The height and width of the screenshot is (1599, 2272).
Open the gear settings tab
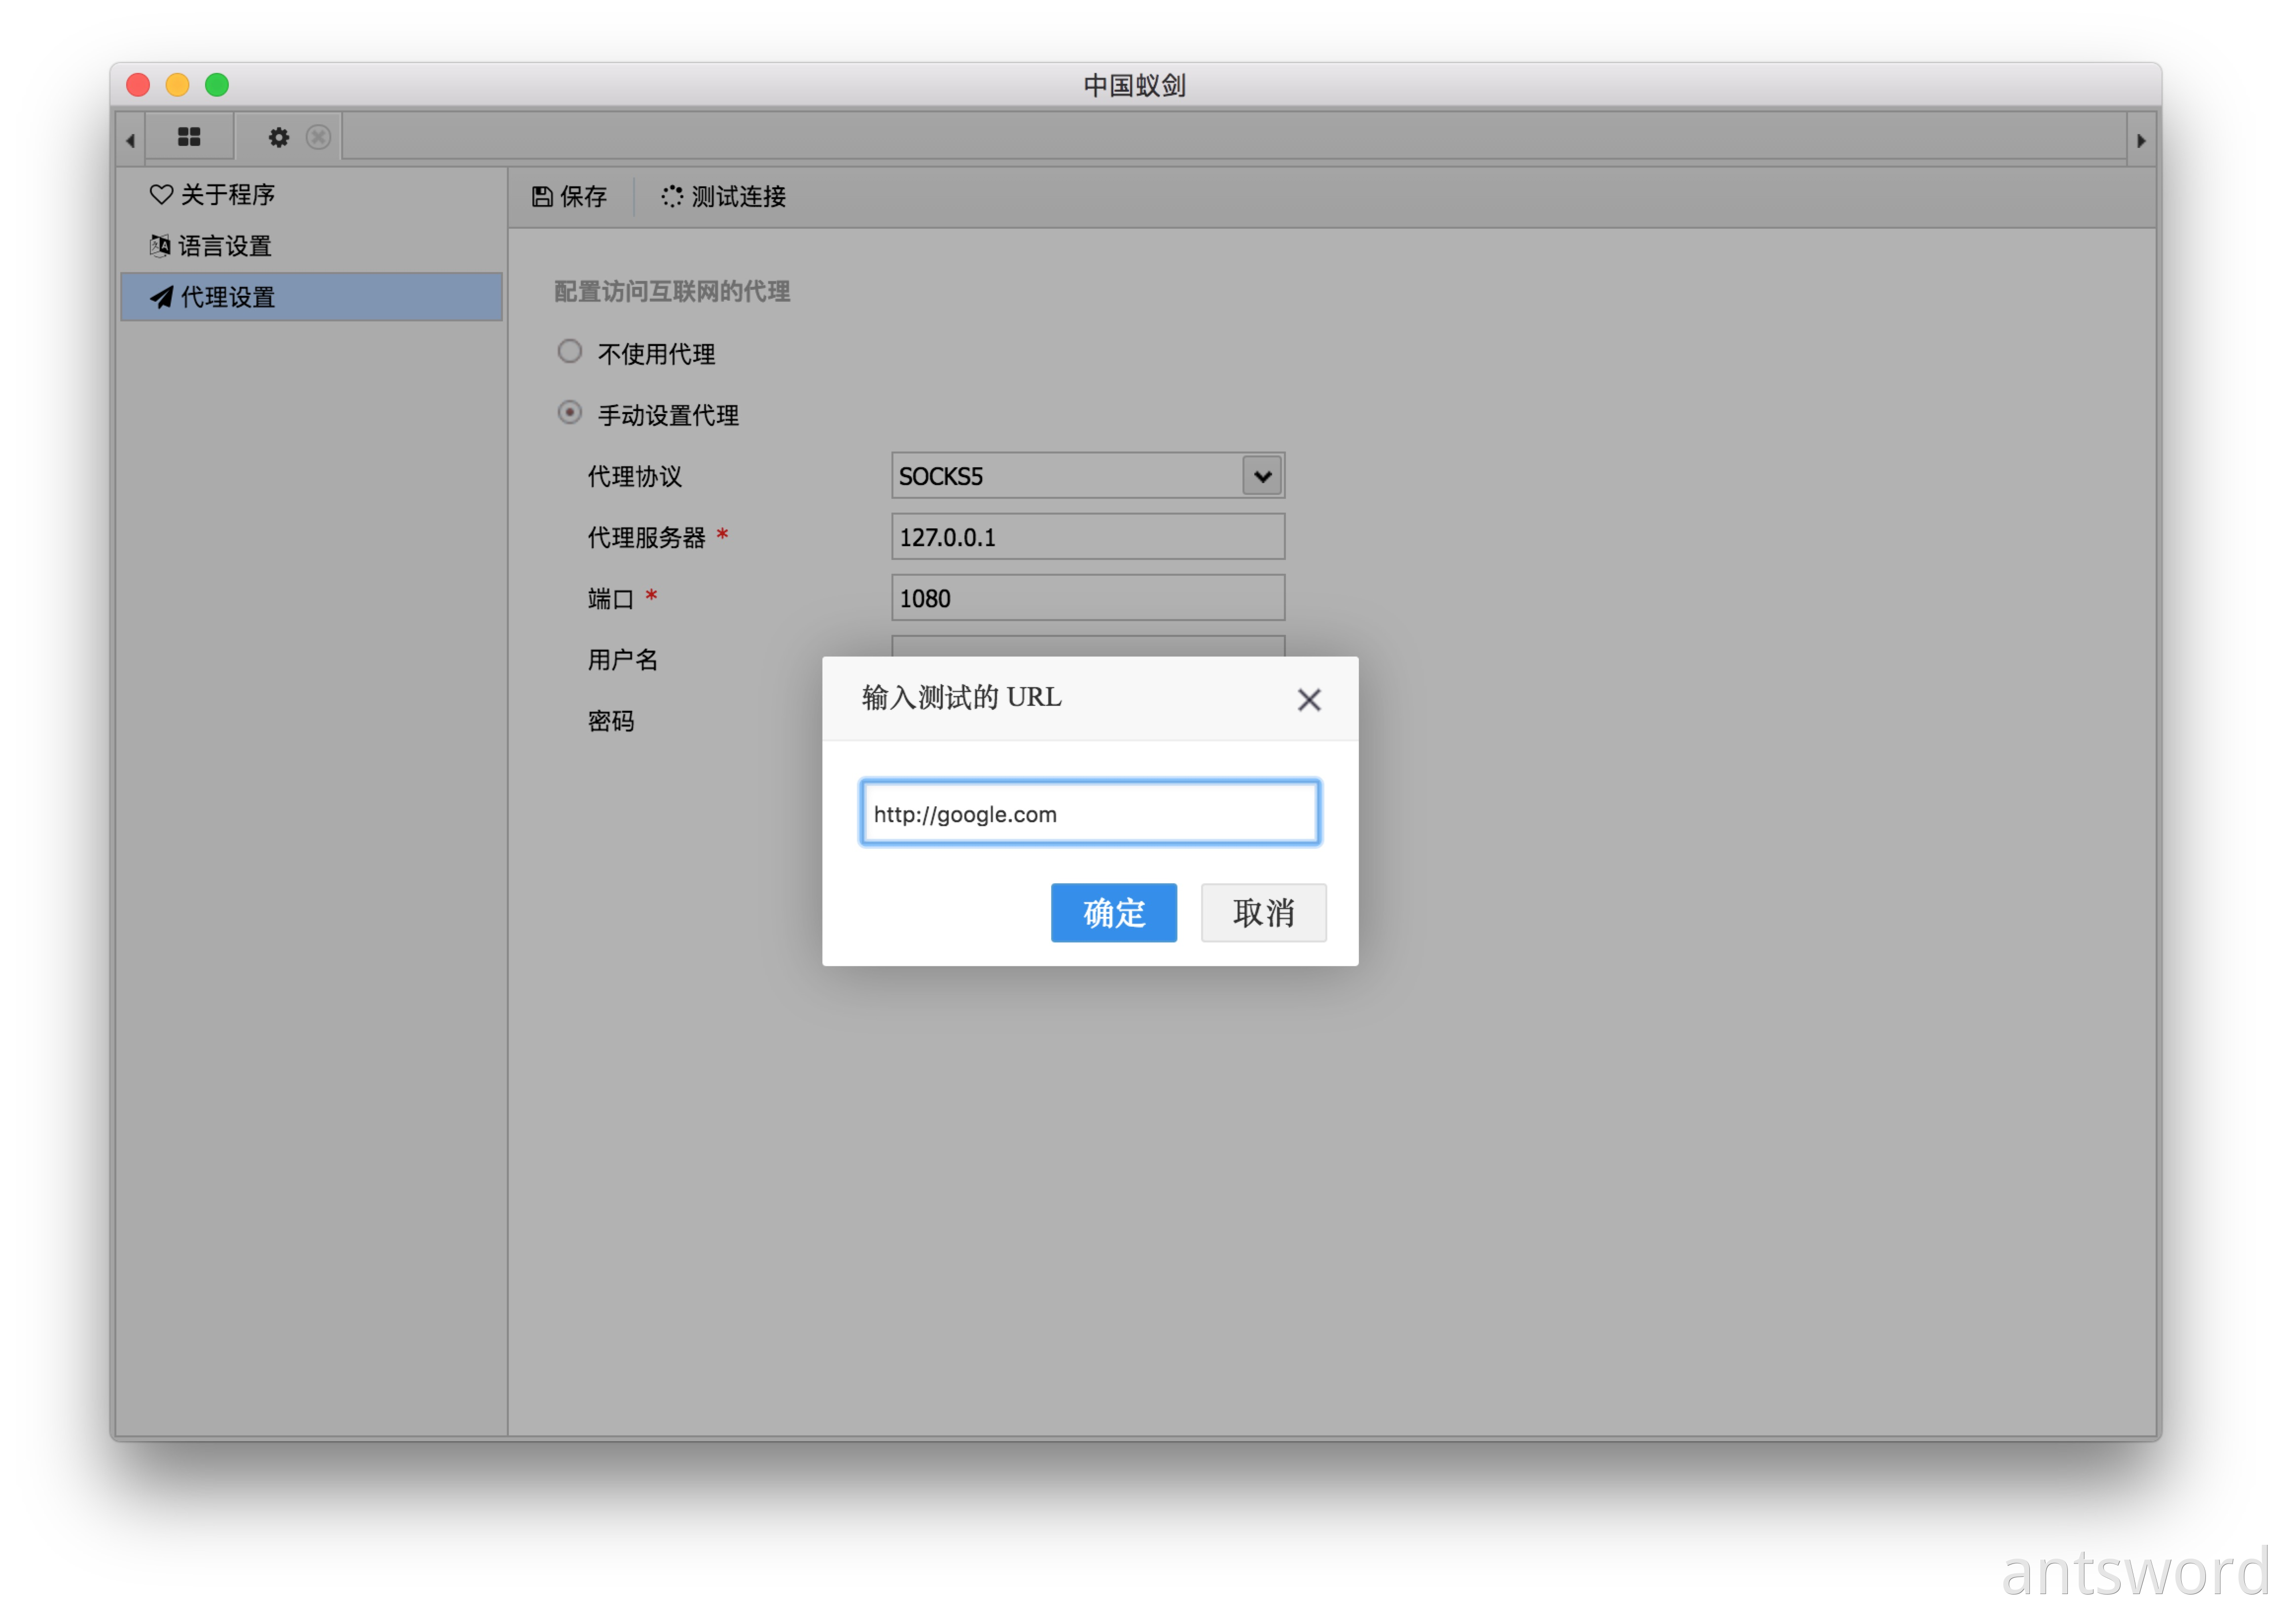pyautogui.click(x=279, y=138)
